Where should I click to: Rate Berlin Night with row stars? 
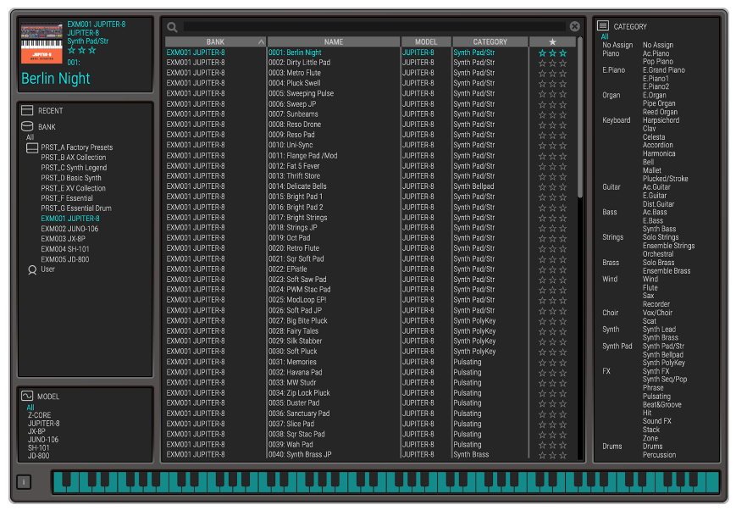click(552, 53)
